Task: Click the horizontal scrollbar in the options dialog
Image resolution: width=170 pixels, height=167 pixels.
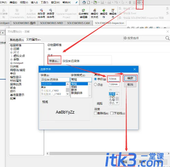Action: [x=105, y=153]
